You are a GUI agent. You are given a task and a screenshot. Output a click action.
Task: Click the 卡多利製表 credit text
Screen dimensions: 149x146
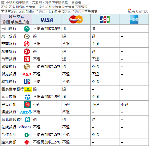[140, 12]
